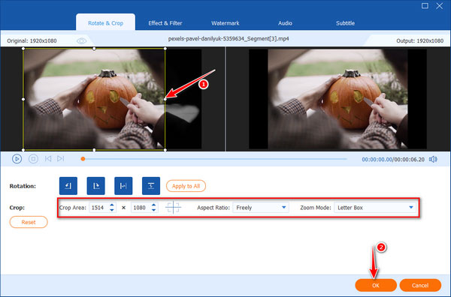Open the Aspect Ratio dropdown
The width and height of the screenshot is (451, 297).
tap(261, 208)
